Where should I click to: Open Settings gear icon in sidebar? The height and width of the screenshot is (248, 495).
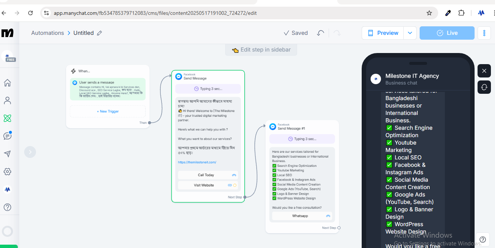click(7, 172)
